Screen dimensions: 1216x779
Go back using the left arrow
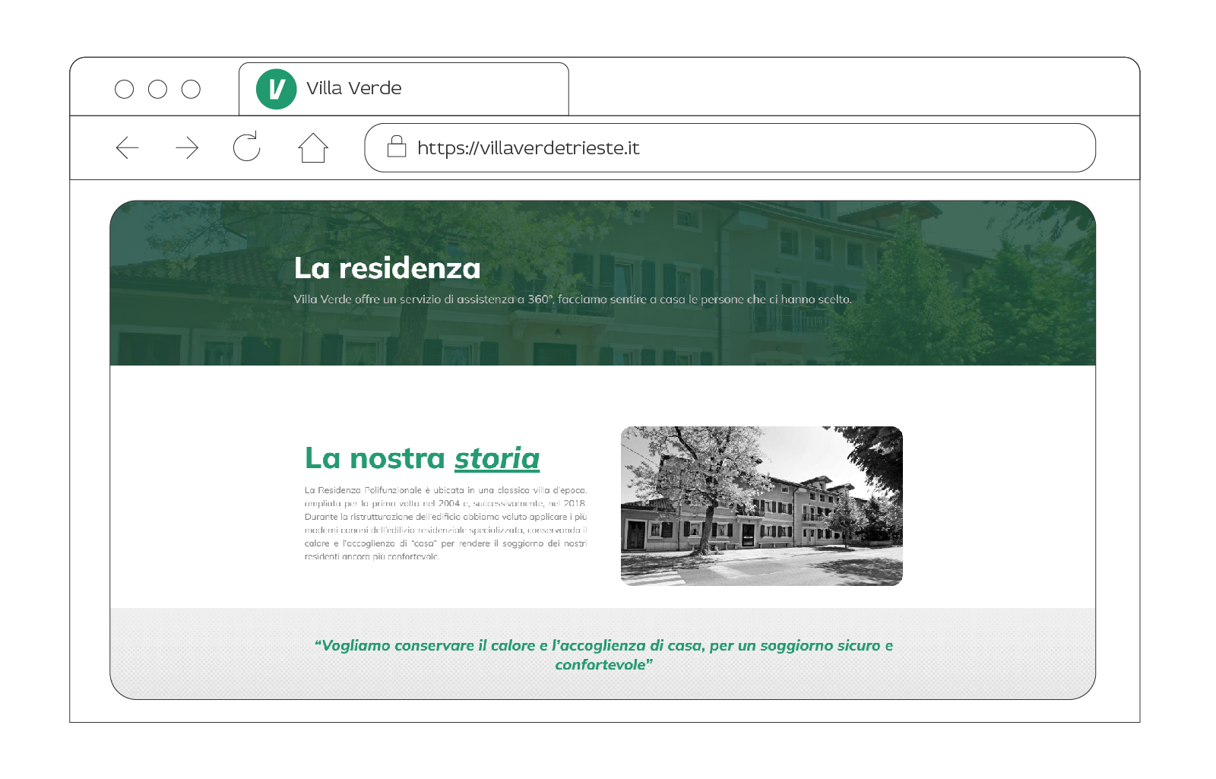[127, 147]
